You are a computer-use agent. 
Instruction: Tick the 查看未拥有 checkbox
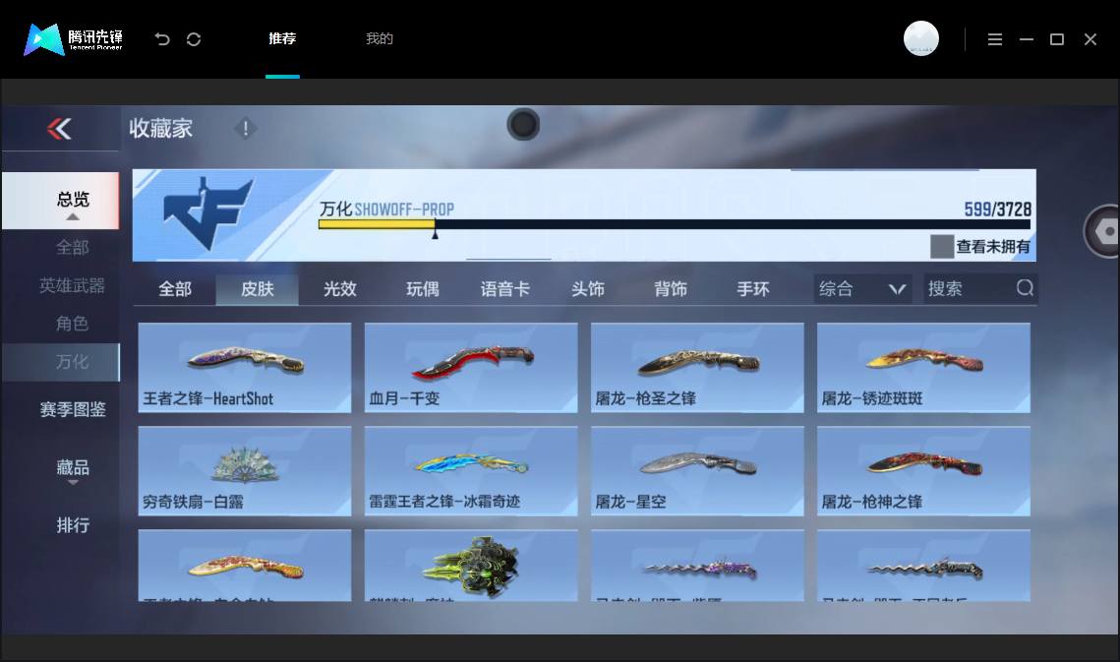tap(942, 247)
